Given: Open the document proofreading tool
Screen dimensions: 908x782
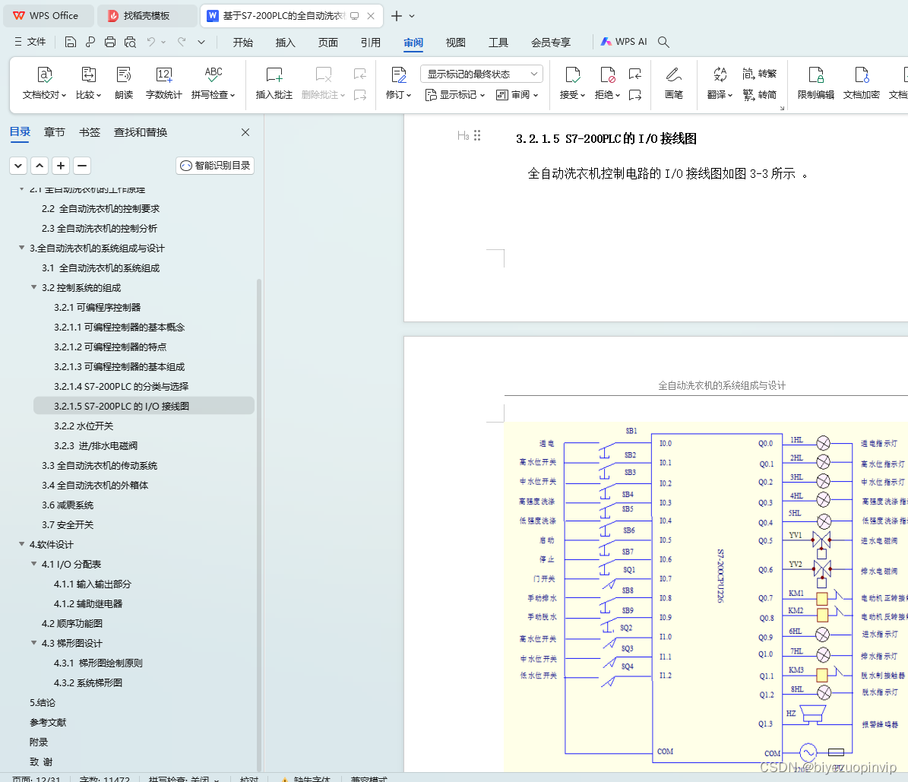Looking at the screenshot, I should (45, 83).
